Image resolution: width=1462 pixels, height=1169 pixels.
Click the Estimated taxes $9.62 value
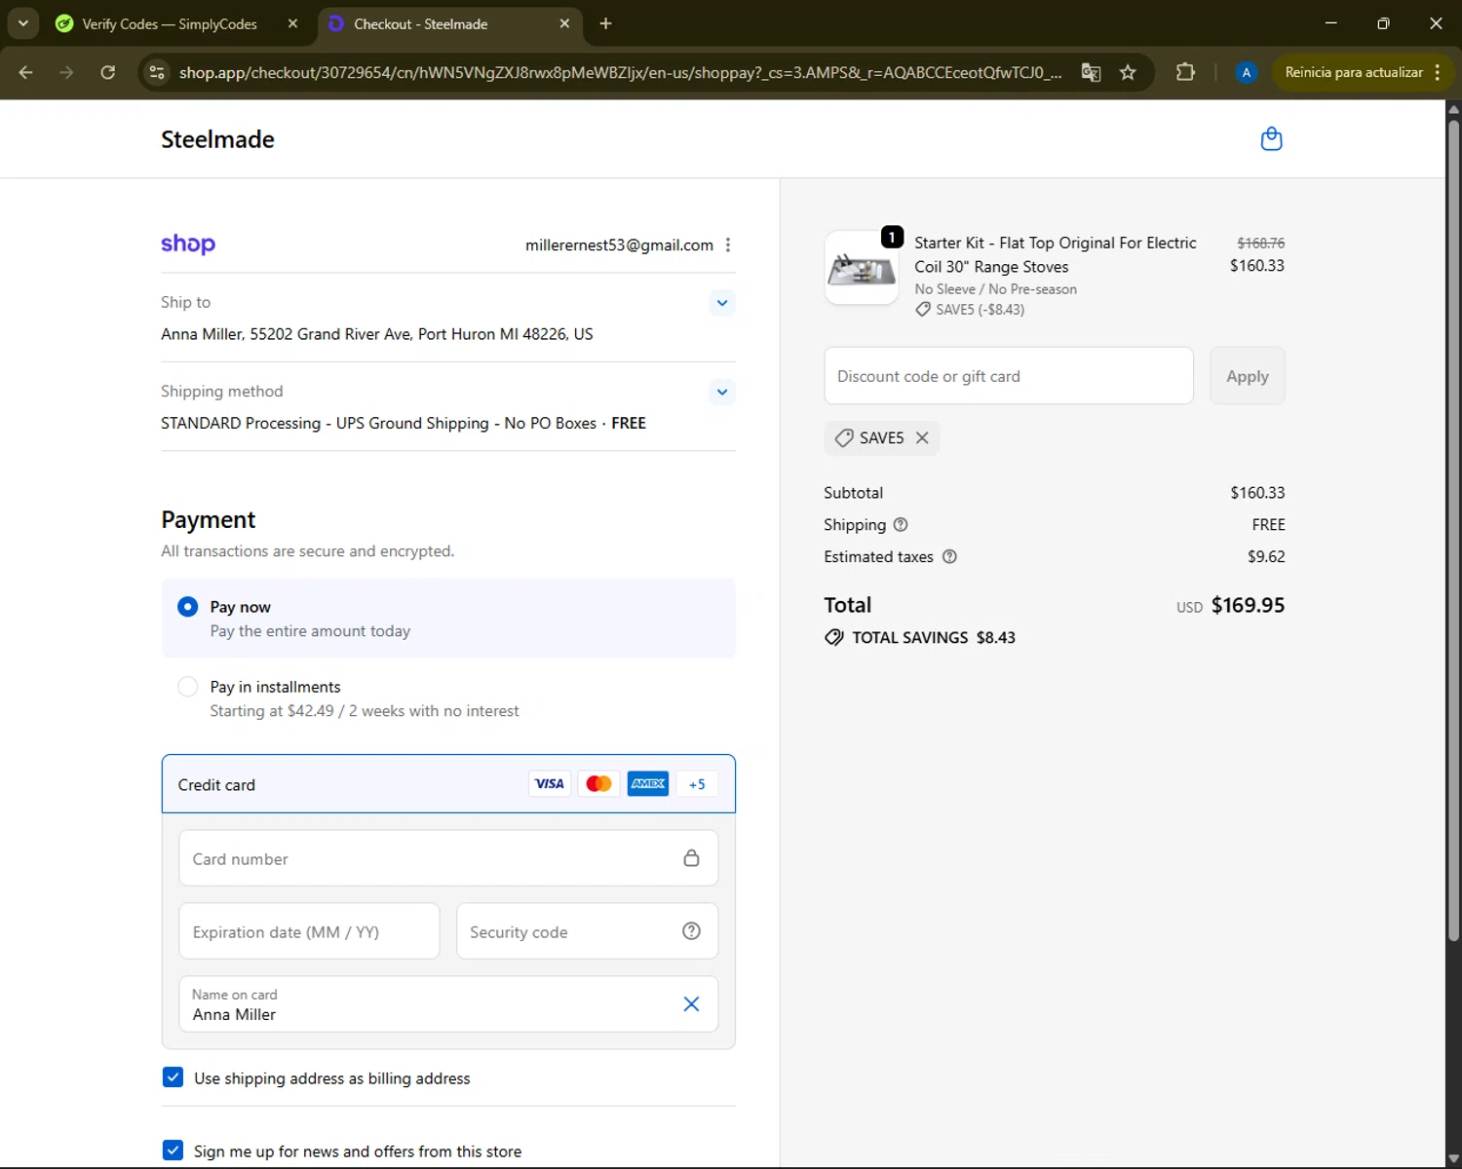click(1266, 557)
